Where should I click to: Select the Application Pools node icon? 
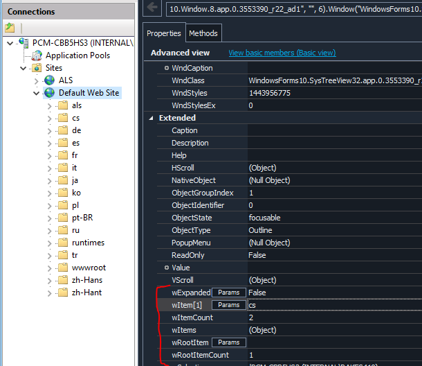tap(37, 55)
